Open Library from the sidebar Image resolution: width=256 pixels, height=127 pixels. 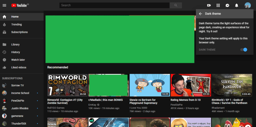22,45
